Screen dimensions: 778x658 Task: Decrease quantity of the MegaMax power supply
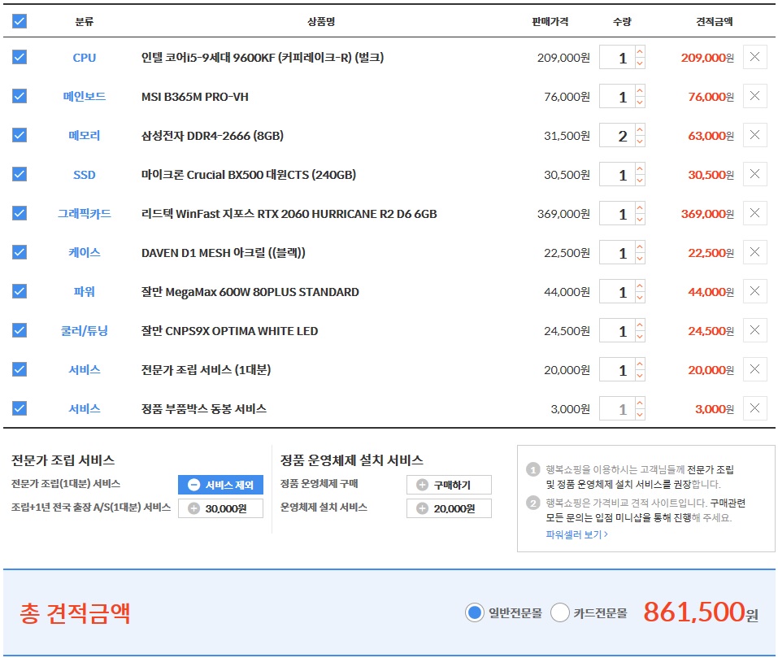pos(640,297)
